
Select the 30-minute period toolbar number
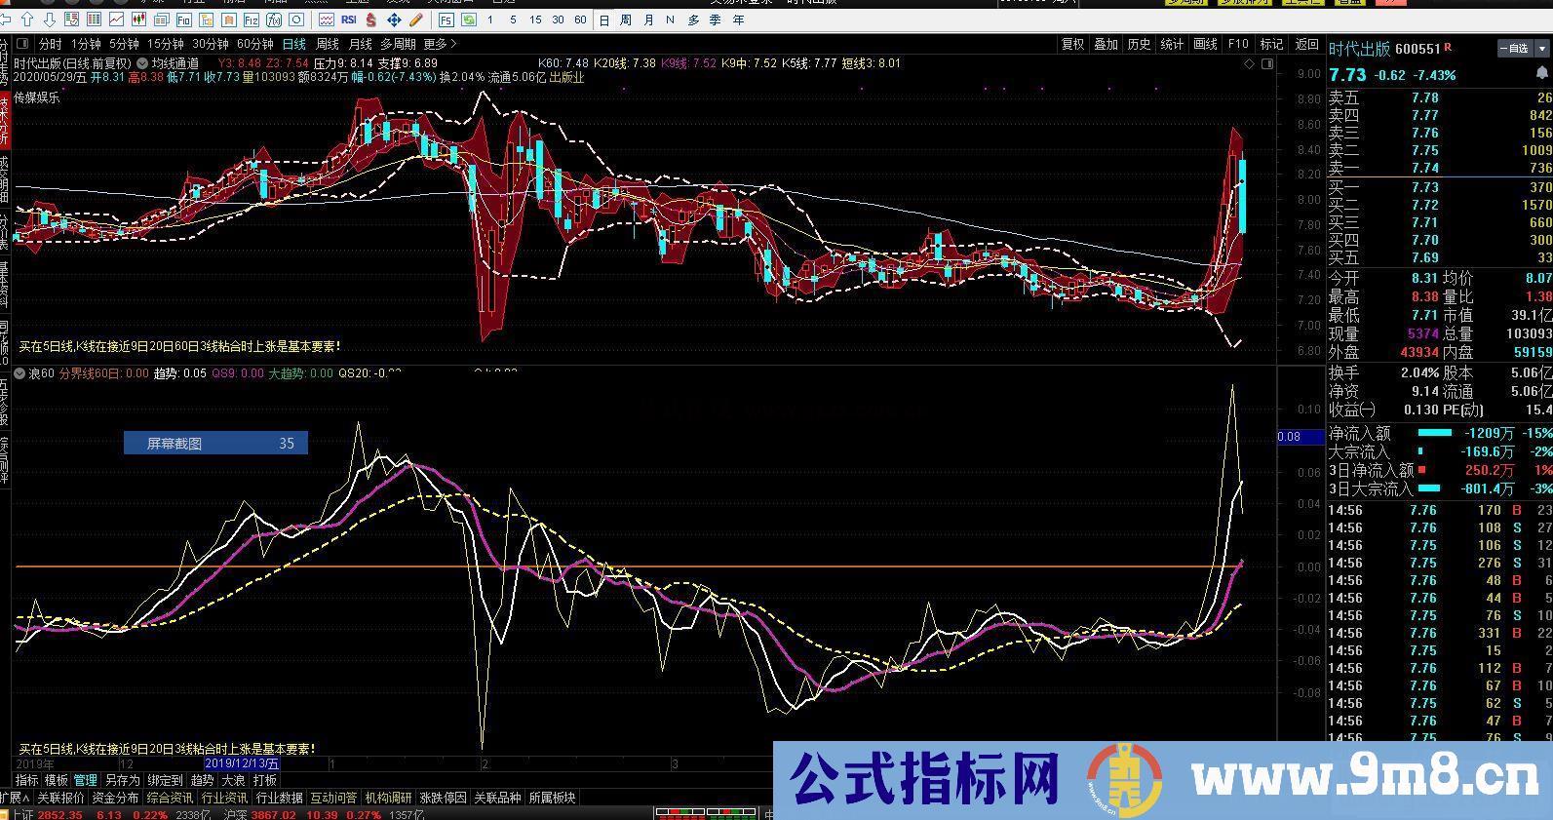click(558, 20)
